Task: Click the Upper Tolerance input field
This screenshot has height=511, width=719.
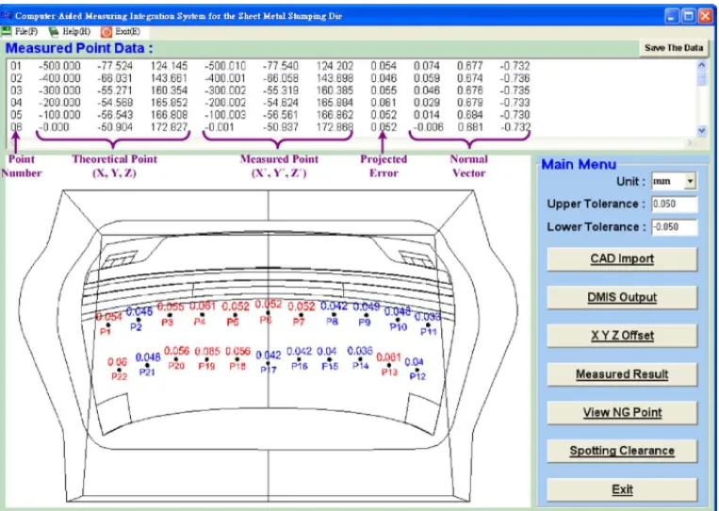Action: (675, 204)
